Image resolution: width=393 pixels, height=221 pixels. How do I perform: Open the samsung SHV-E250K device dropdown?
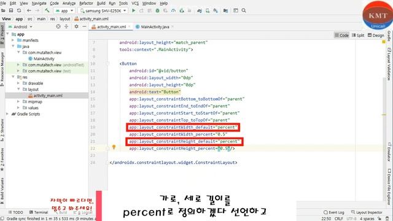(x=103, y=10)
